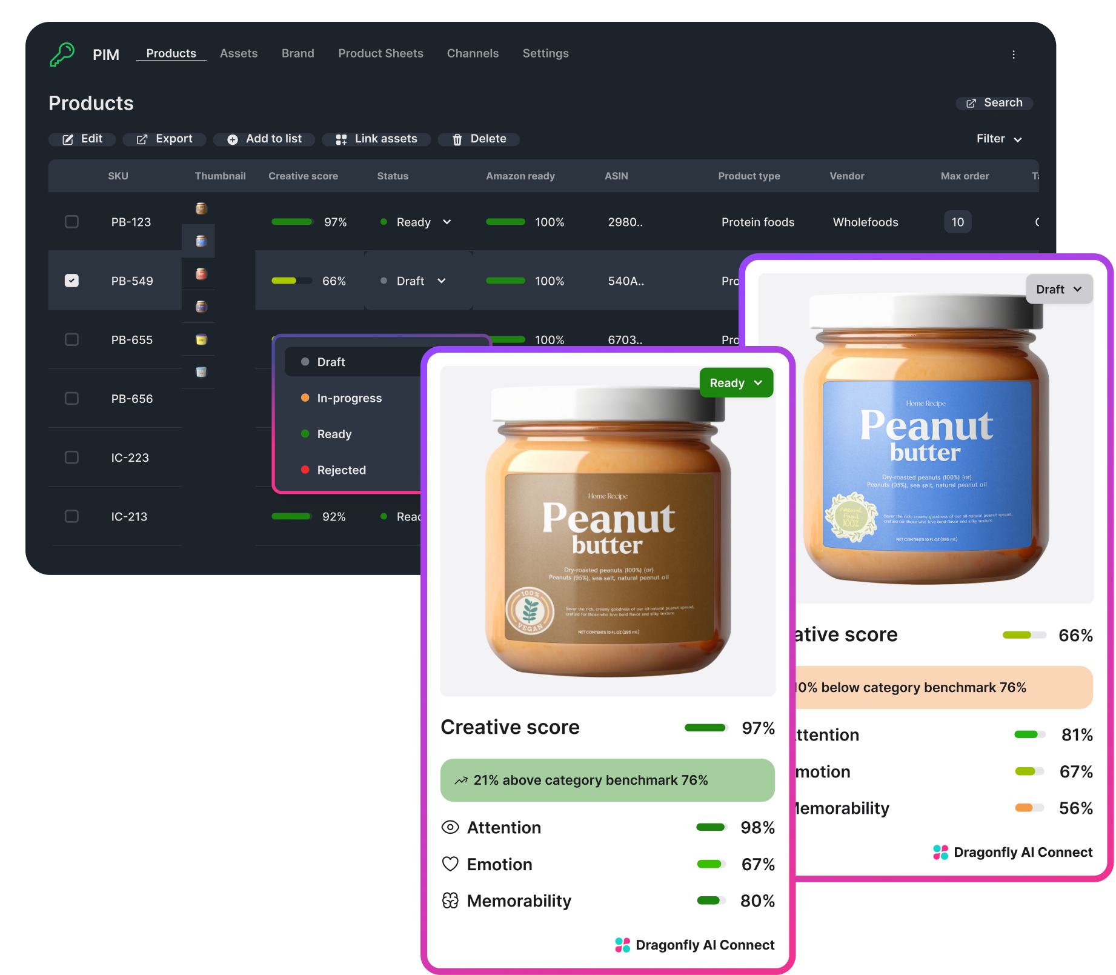Click the Add to list button
Image resolution: width=1116 pixels, height=975 pixels.
264,139
